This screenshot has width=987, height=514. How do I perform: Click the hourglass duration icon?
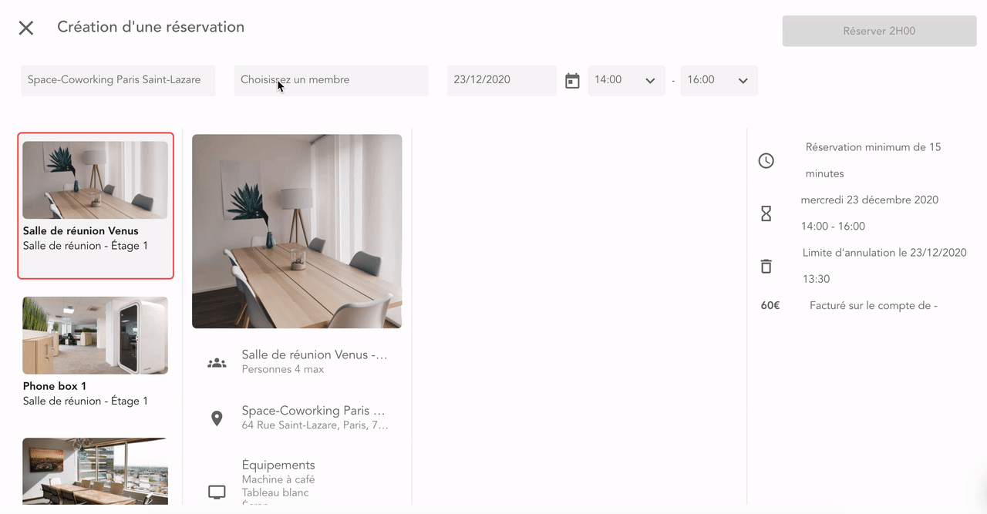click(766, 213)
